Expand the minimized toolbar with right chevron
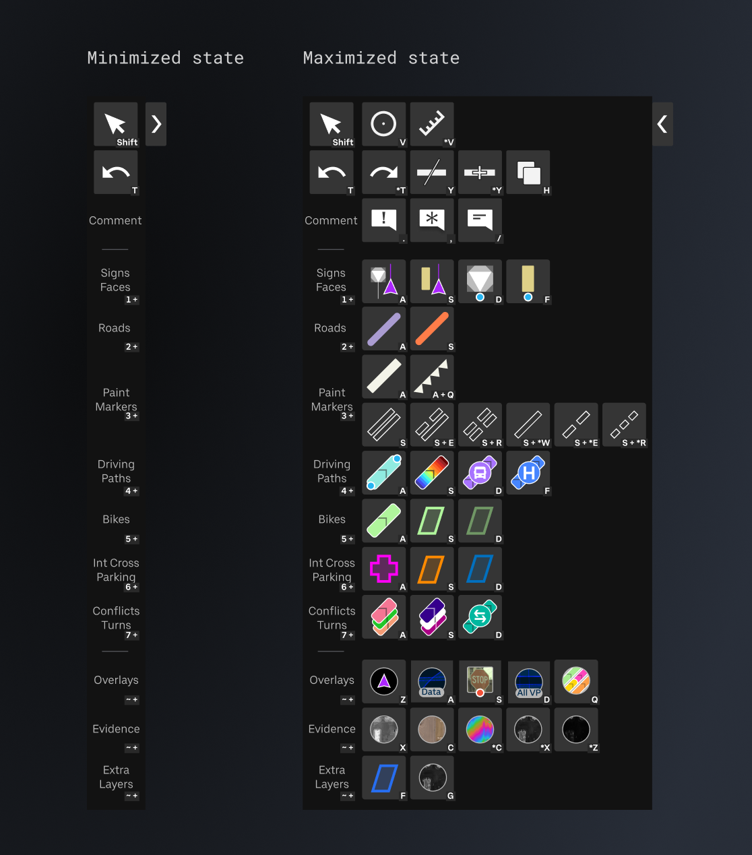The width and height of the screenshot is (752, 855). tap(156, 124)
